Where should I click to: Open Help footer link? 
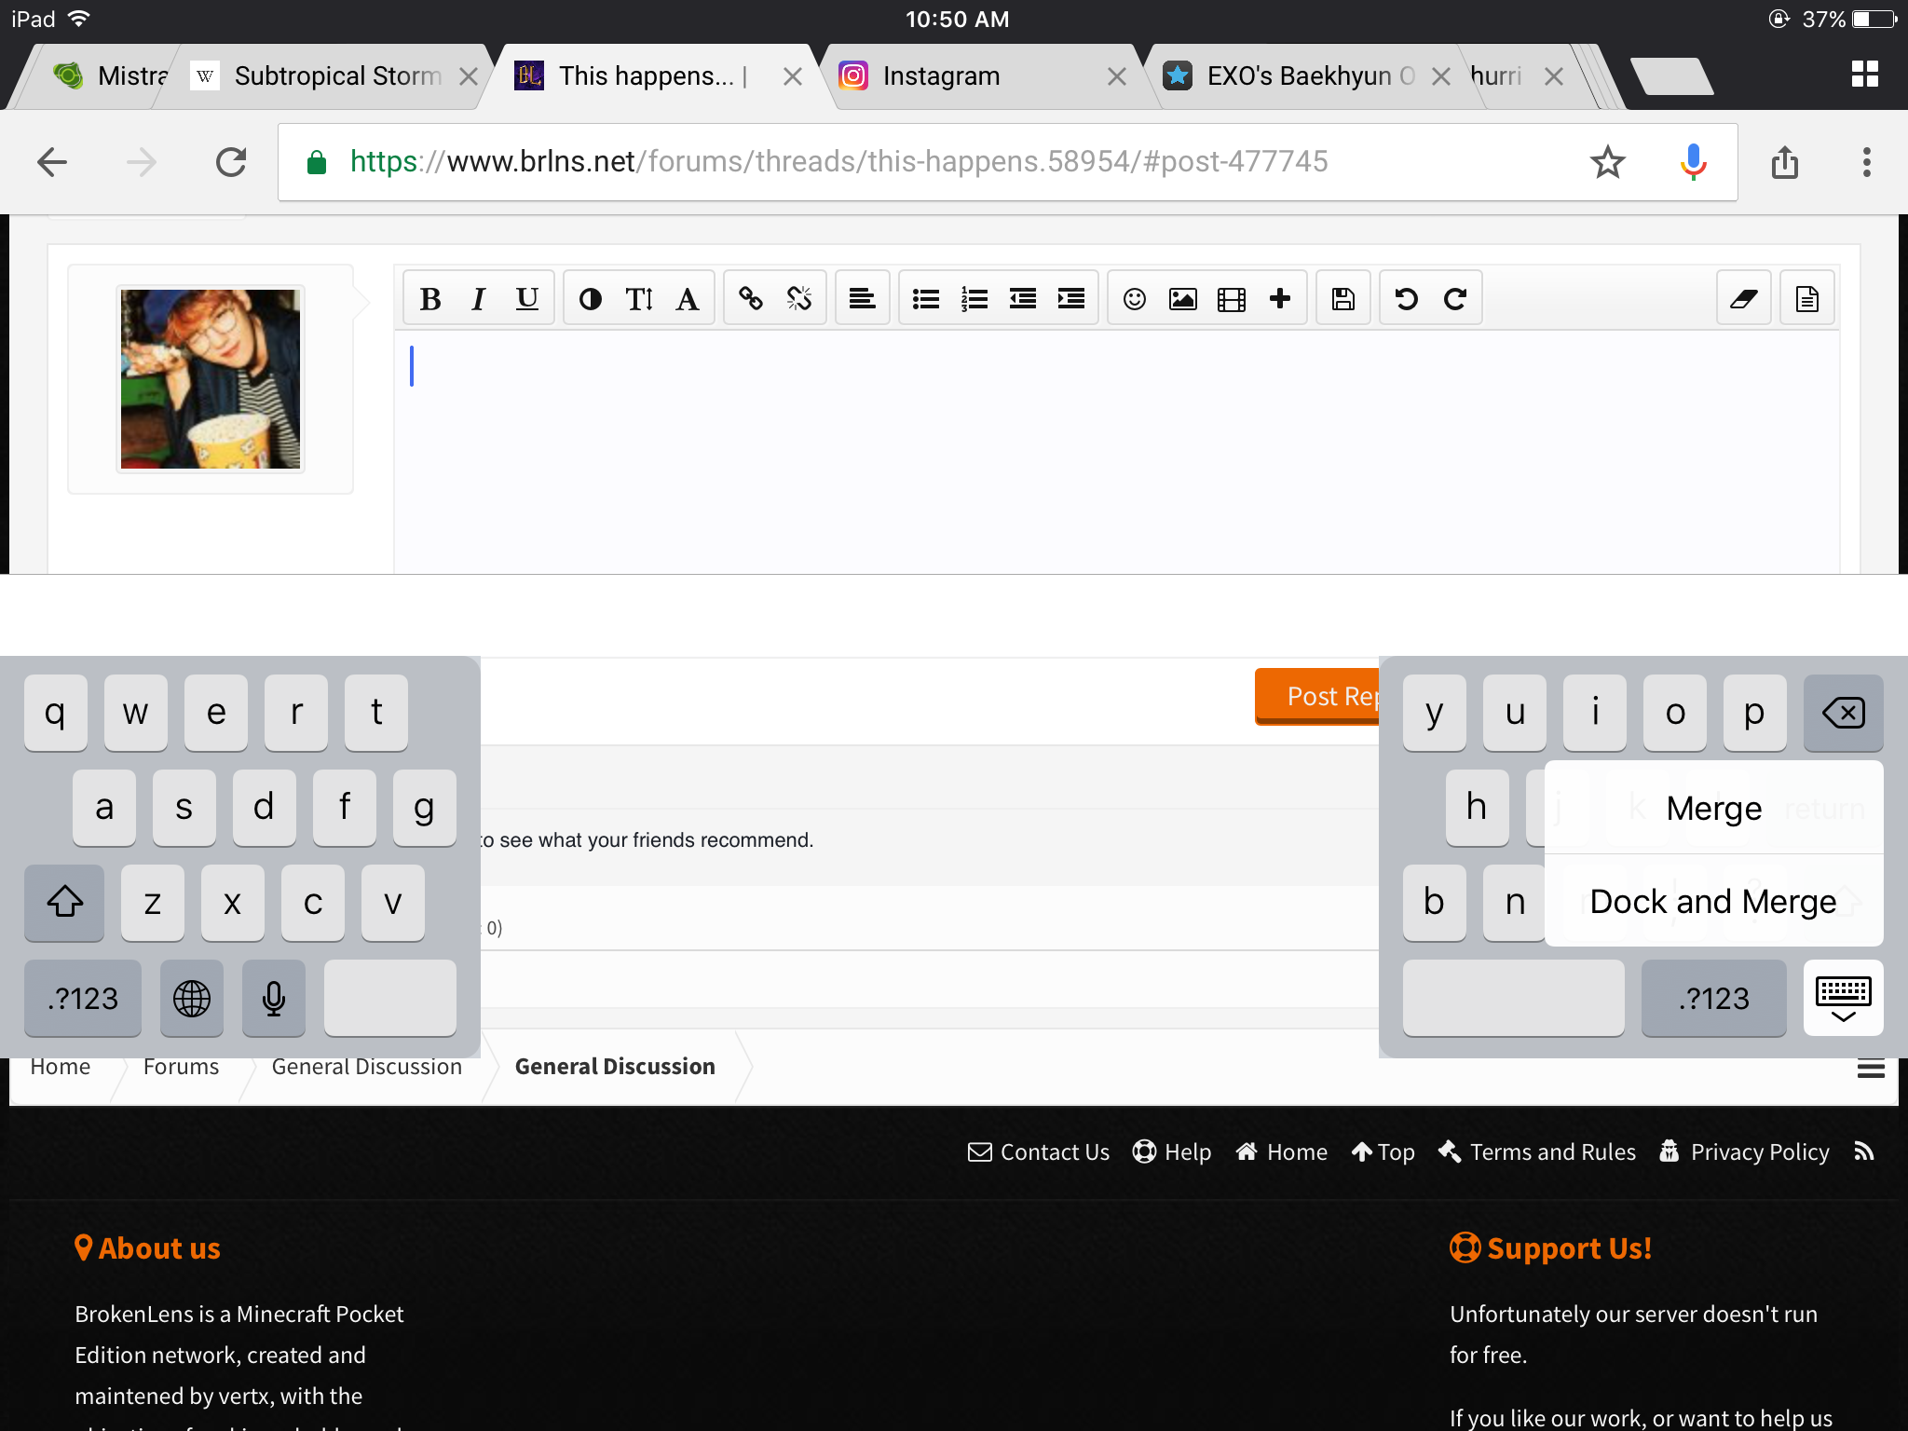click(x=1172, y=1152)
